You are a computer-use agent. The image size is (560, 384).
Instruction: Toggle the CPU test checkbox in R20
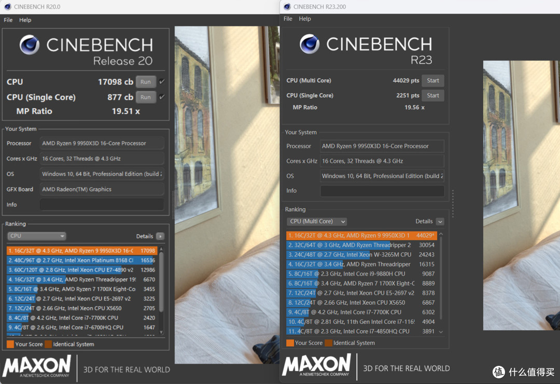click(x=162, y=82)
